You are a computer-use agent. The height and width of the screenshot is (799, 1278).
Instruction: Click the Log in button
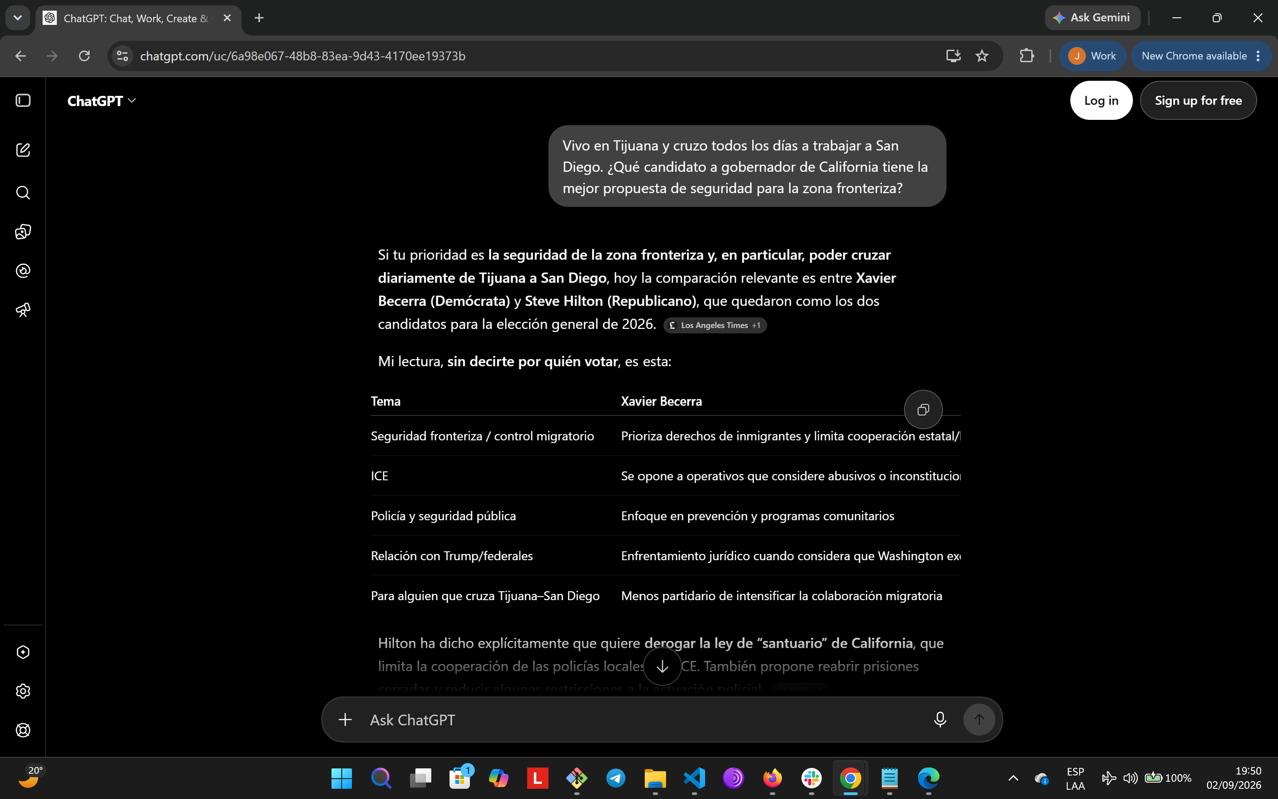(1101, 100)
